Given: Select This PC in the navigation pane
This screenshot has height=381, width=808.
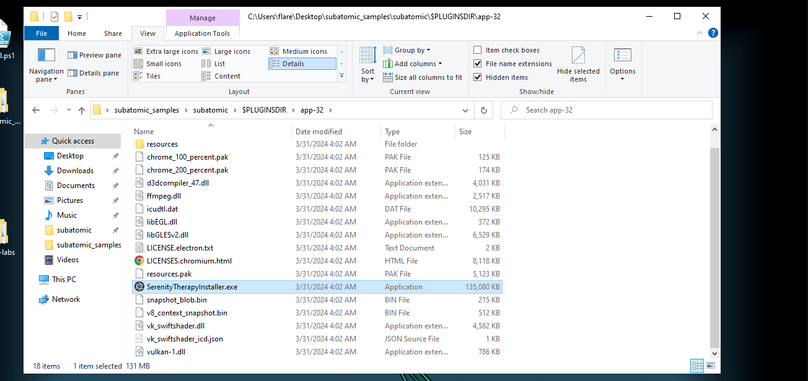Looking at the screenshot, I should point(64,280).
